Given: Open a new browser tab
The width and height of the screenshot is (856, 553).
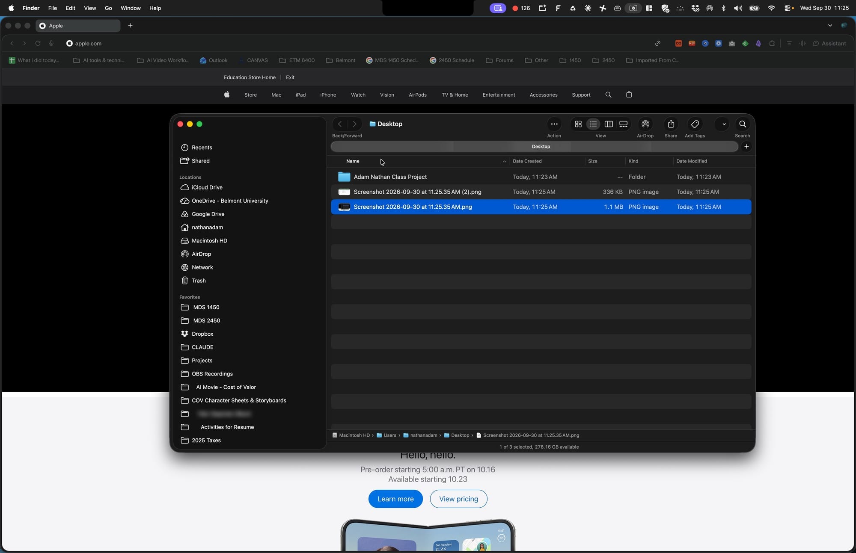Looking at the screenshot, I should point(130,26).
